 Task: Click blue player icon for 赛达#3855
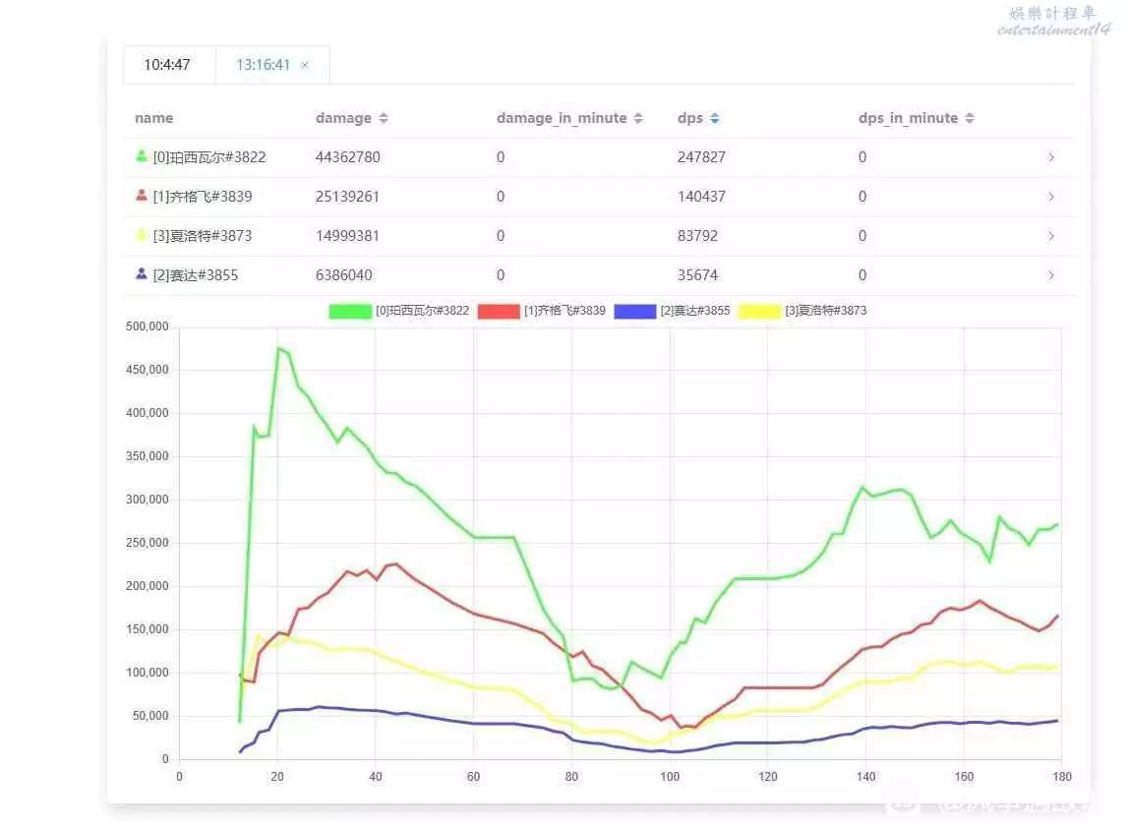(142, 274)
